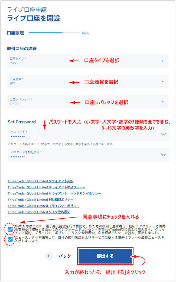The image size is (176, 282).
Task: Open the プライバシーポリシー link
Action: click(44, 206)
